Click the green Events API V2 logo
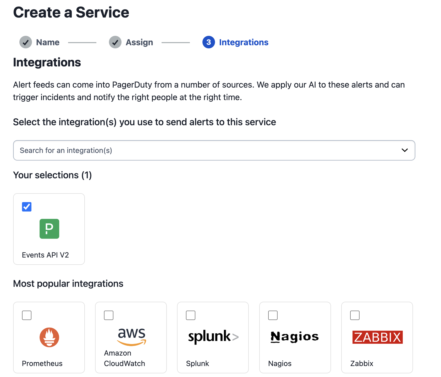The image size is (441, 377). point(49,229)
